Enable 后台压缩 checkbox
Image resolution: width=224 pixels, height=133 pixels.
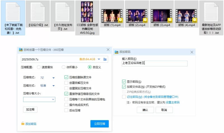coord(66,110)
